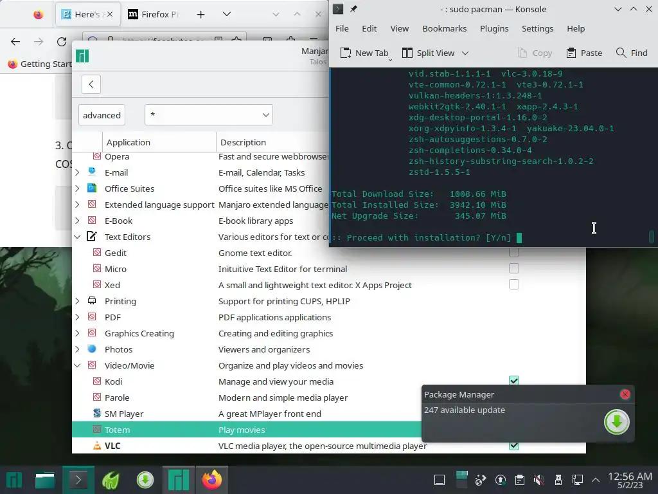
Task: Go back in the Firefox window
Action: 15,42
